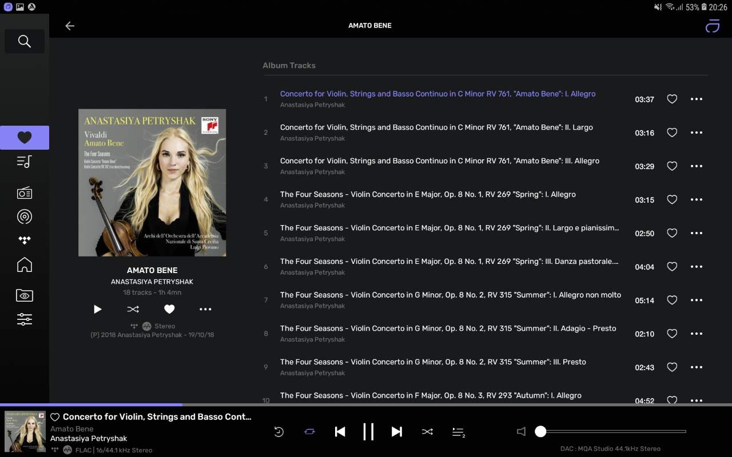Image resolution: width=732 pixels, height=457 pixels.
Task: Toggle favorite heart for track 2 Largo
Action: 672,133
